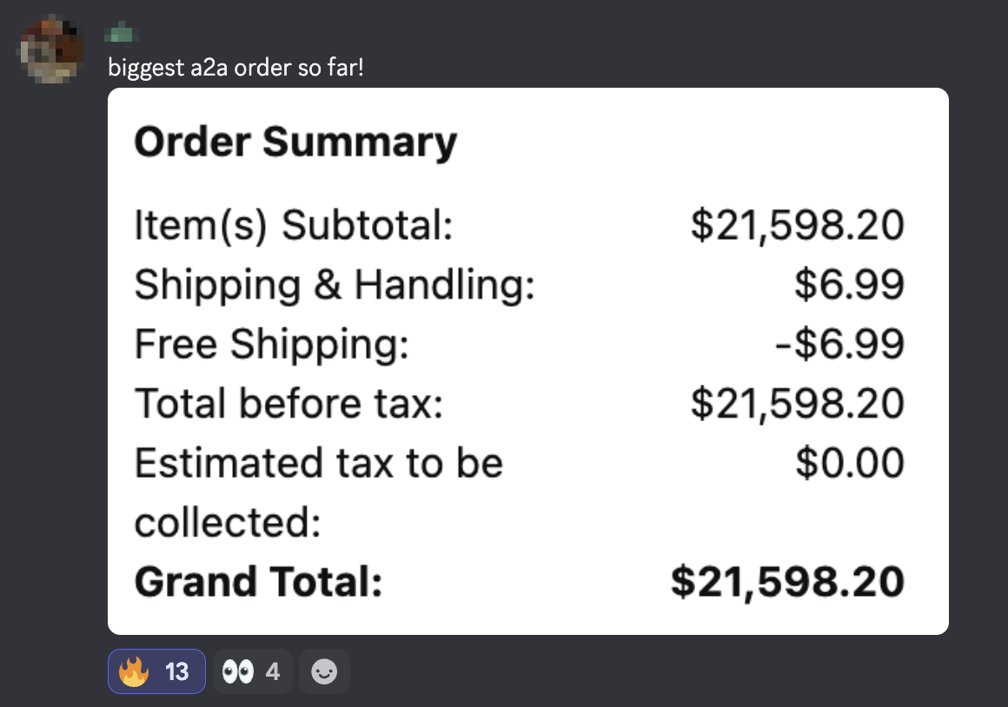Image resolution: width=1008 pixels, height=707 pixels.
Task: Click the $0.00 estimated tax value
Action: tap(850, 463)
